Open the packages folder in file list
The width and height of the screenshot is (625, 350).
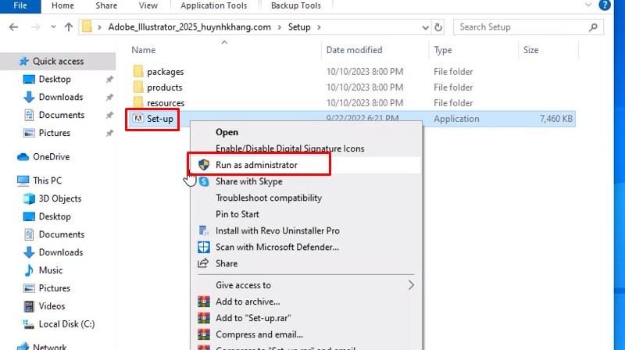165,72
